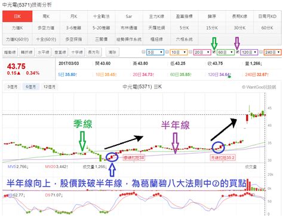Open the 三關價 tab
This screenshot has height=216, width=283.
click(101, 39)
